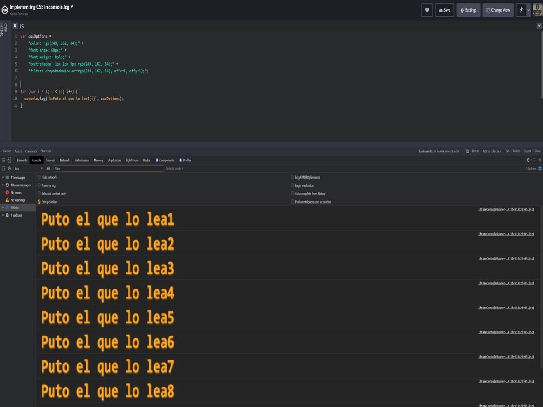Enable the Hide network checkbox
The image size is (543, 407).
[39, 177]
